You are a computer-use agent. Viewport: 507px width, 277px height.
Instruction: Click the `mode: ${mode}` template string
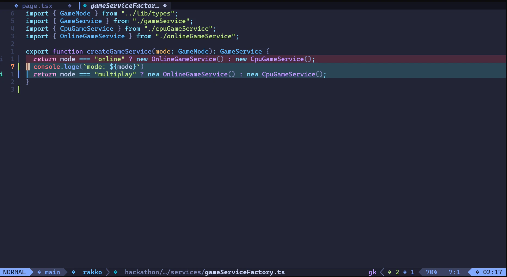(112, 67)
